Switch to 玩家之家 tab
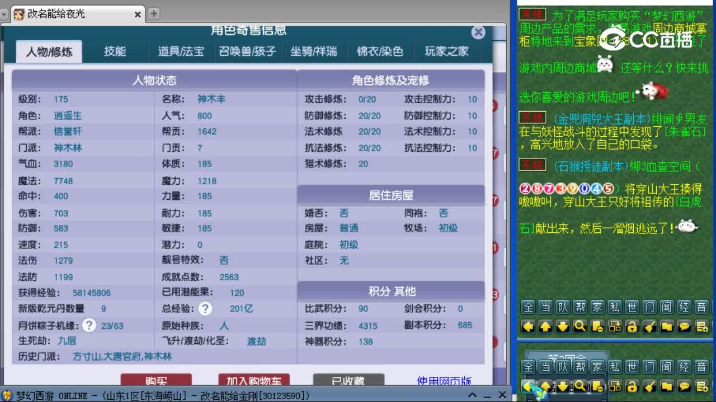 click(446, 51)
